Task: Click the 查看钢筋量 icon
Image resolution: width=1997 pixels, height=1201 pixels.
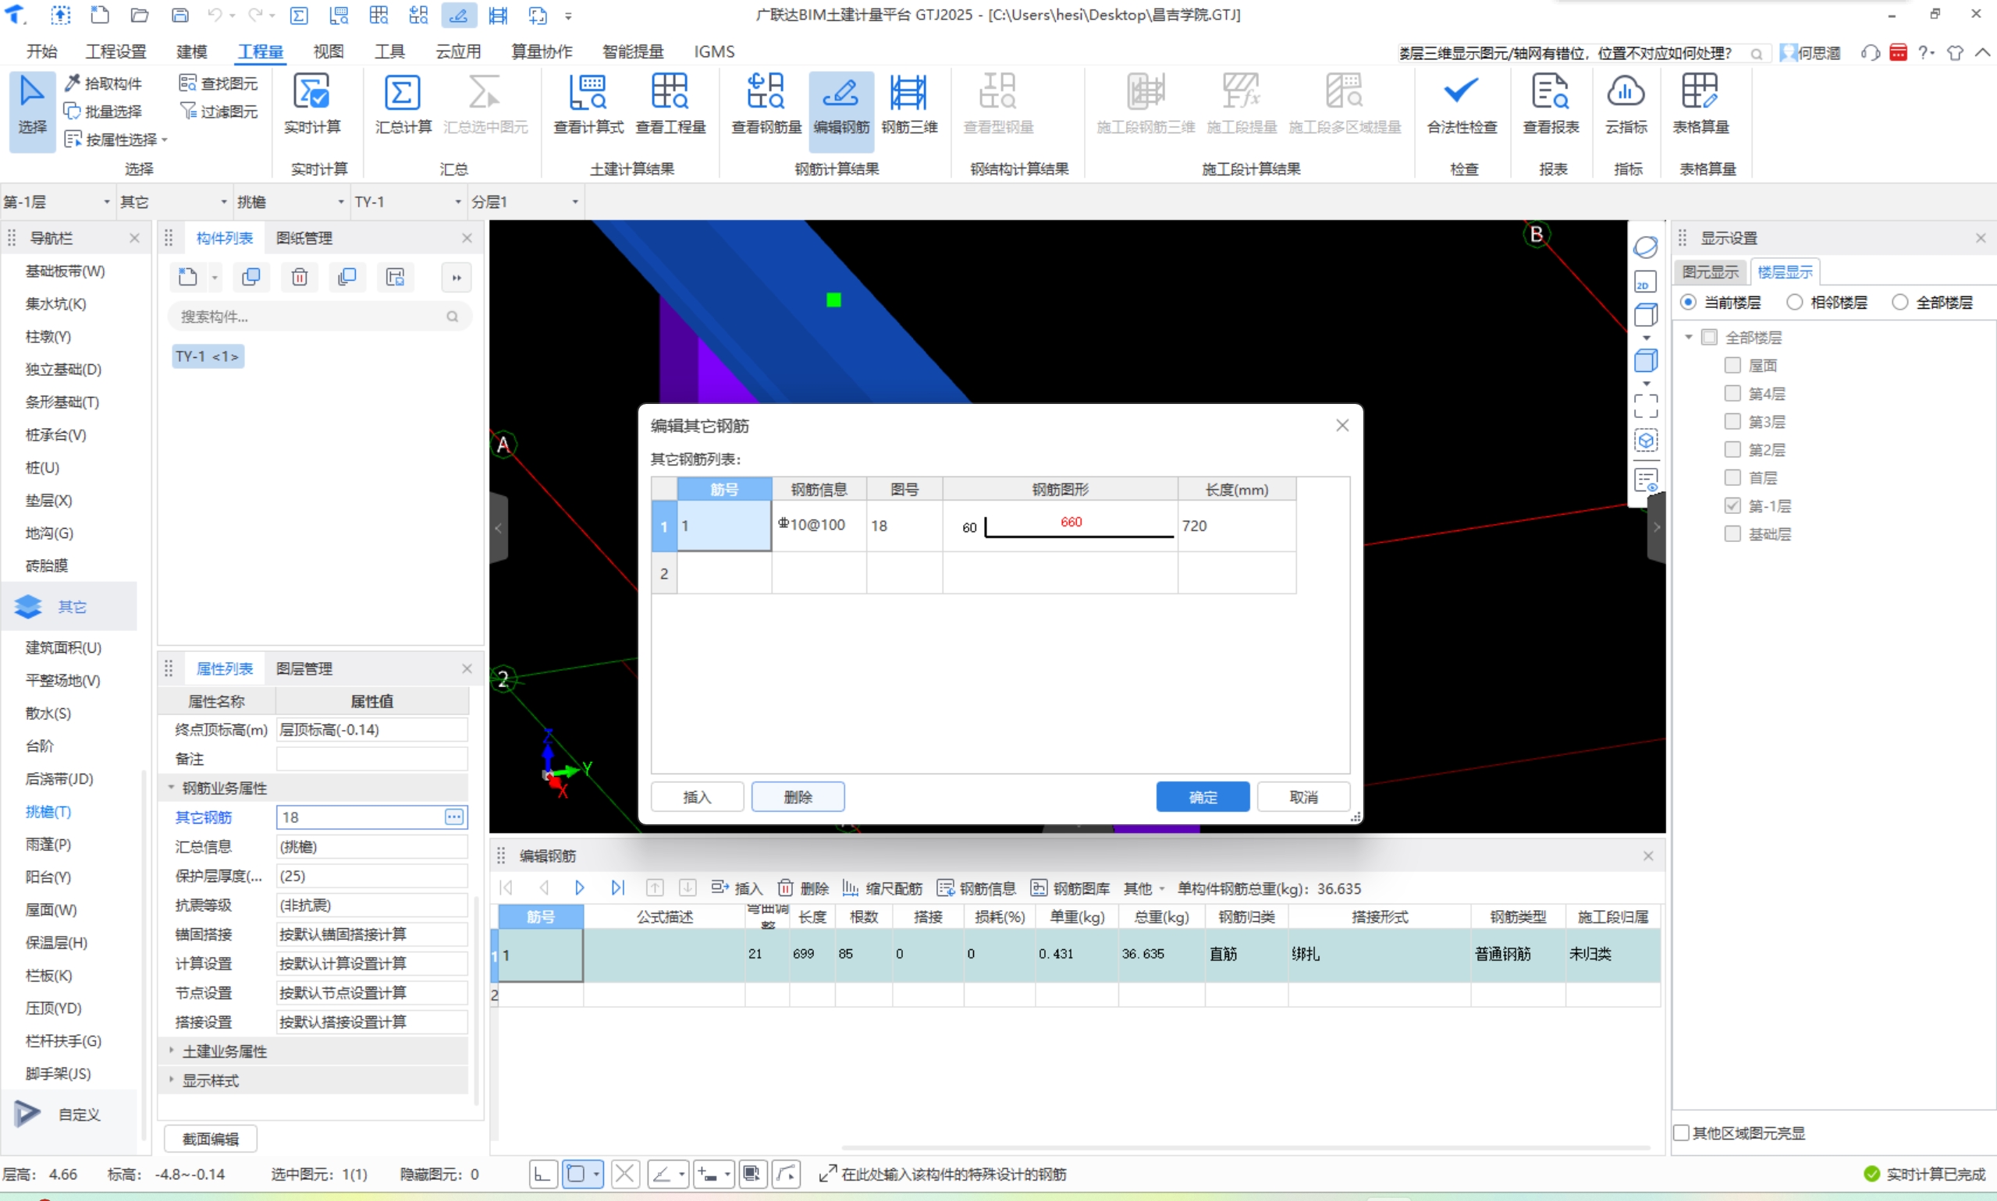Action: click(766, 93)
